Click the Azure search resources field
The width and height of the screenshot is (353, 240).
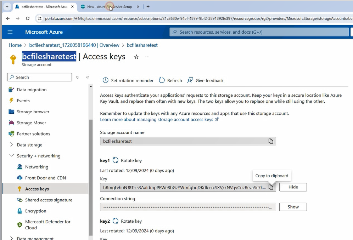click(x=259, y=32)
